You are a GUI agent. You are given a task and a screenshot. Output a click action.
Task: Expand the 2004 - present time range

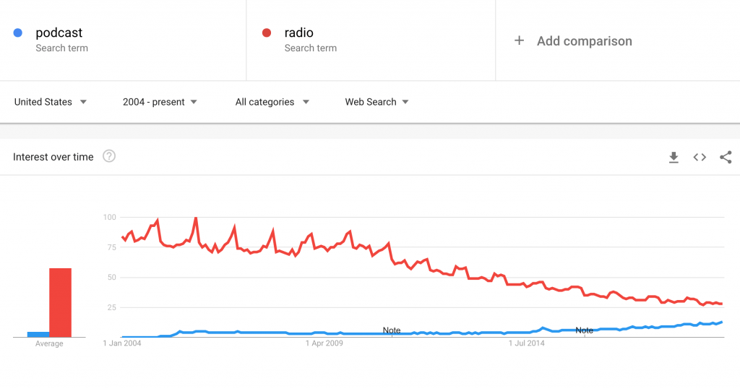click(x=160, y=102)
